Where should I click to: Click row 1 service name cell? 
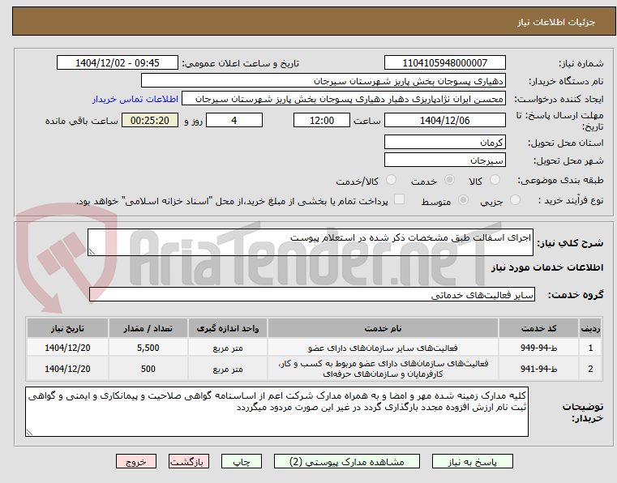tap(383, 348)
